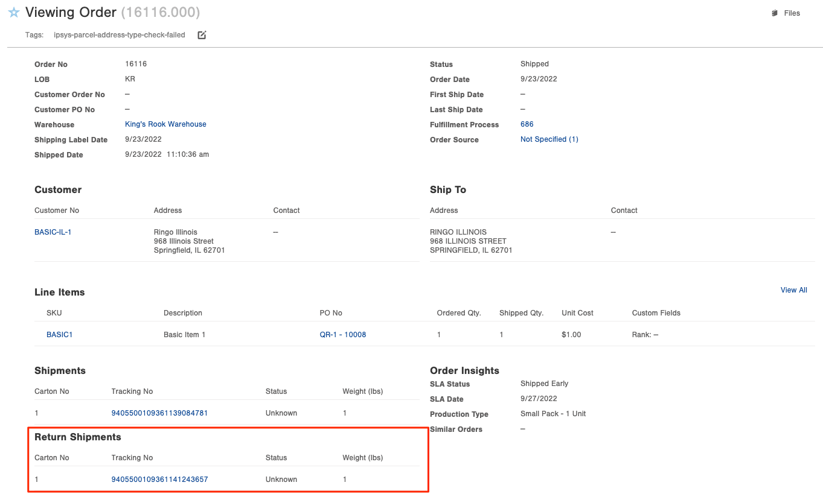Viewport: 823px width, 494px height.
Task: Select the Viewing Order title
Action: pyautogui.click(x=71, y=12)
